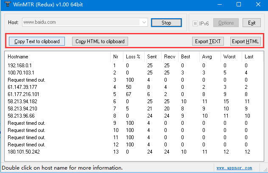Click the Exit button
The height and width of the screenshot is (173, 268).
251,23
